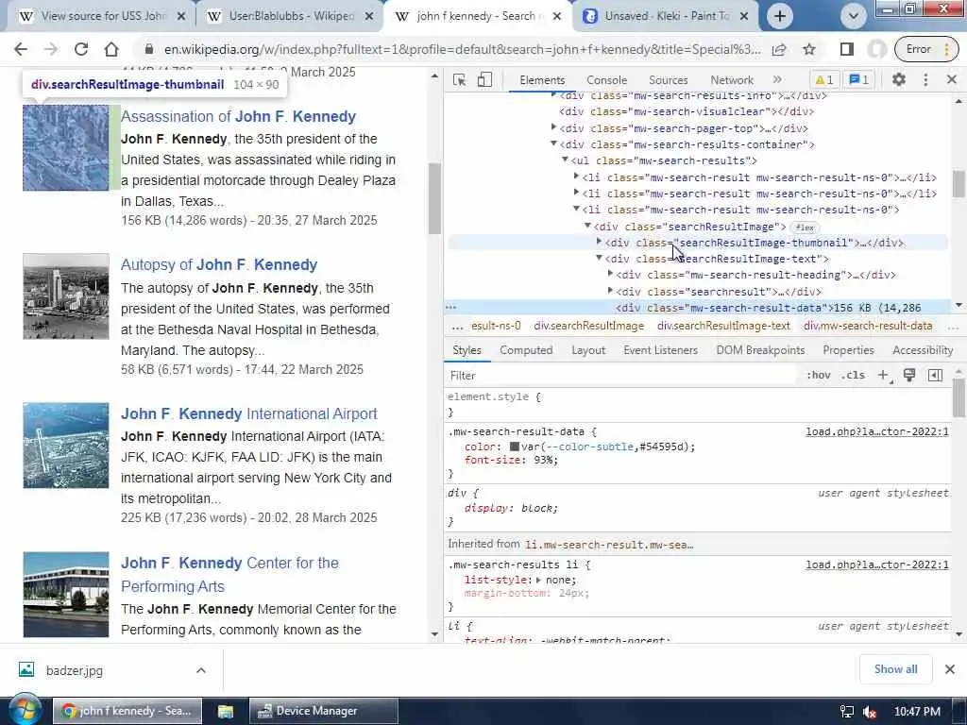Viewport: 967px width, 725px height.
Task: Collapse the mw-search-results-container div node
Action: [553, 143]
